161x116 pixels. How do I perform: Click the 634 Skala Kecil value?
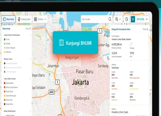click(113, 97)
